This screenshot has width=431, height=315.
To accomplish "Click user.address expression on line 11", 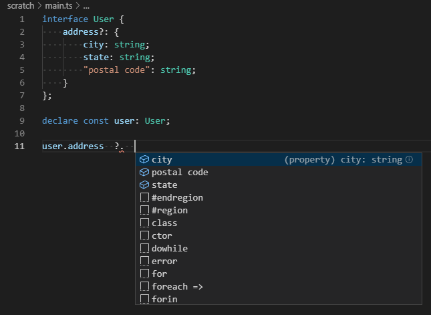I will coord(73,146).
